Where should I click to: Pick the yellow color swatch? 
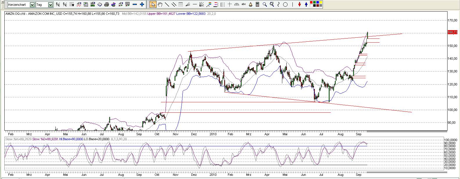click(x=321, y=3)
